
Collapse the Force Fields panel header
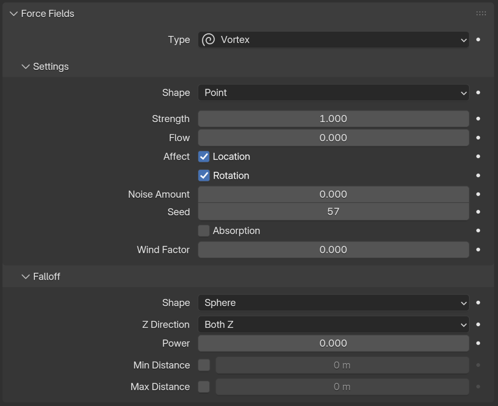13,14
